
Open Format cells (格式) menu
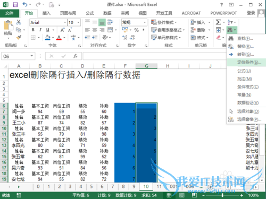tap(199, 38)
